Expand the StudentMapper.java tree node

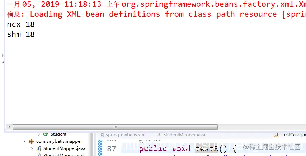(x=32, y=148)
